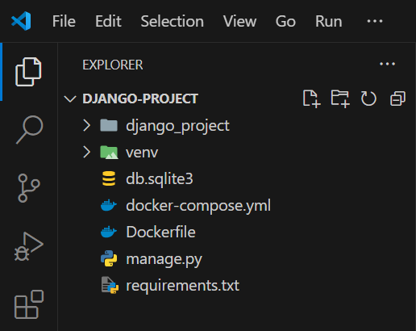
Task: Open requirements.txt in the editor
Action: [183, 286]
